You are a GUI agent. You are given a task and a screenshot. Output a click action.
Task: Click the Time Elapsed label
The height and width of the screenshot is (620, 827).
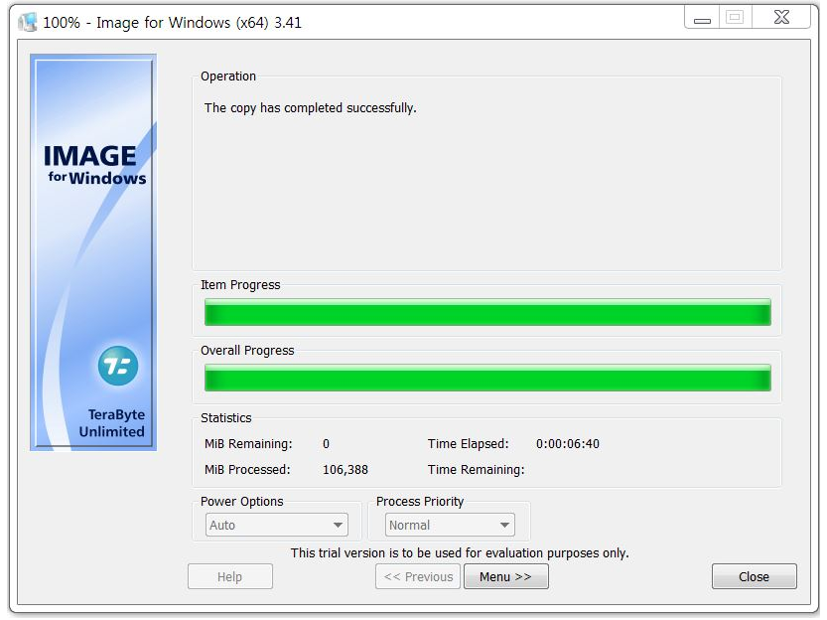[x=469, y=444]
